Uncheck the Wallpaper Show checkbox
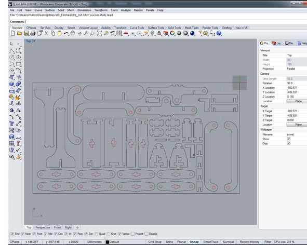This screenshot has width=307, height=245. (289, 139)
